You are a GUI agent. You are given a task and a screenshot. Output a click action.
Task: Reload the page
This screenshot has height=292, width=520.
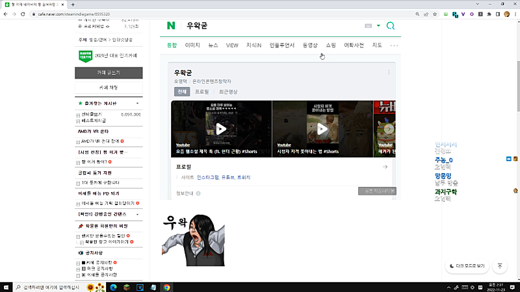(23, 14)
